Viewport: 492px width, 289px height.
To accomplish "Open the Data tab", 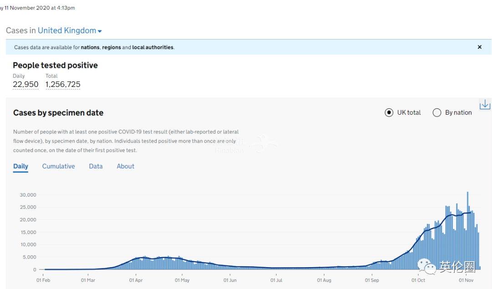I will tap(96, 166).
